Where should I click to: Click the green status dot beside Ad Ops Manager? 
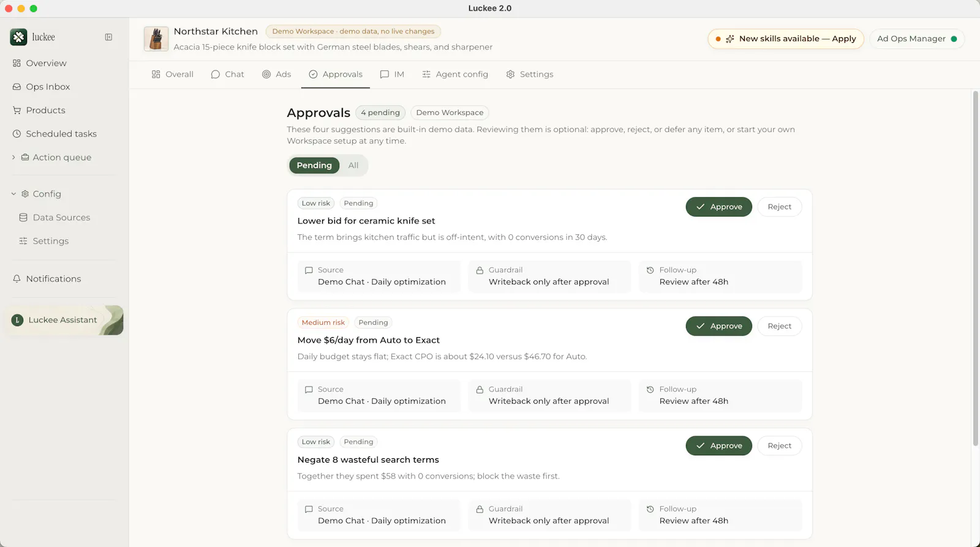(954, 39)
